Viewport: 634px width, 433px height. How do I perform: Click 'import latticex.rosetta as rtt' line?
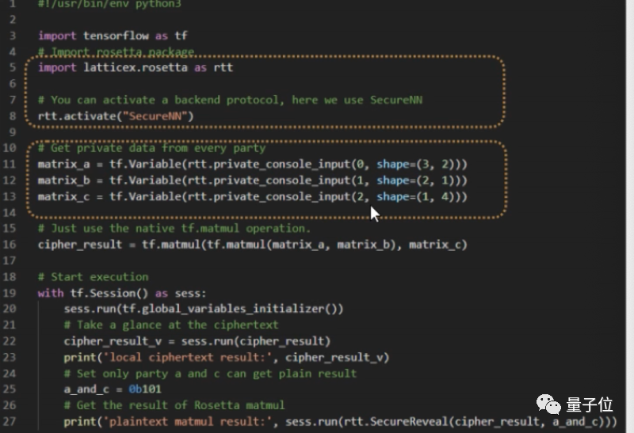(136, 67)
